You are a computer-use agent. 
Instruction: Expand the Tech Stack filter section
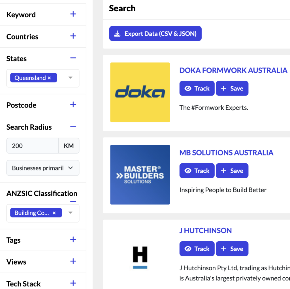click(x=73, y=283)
